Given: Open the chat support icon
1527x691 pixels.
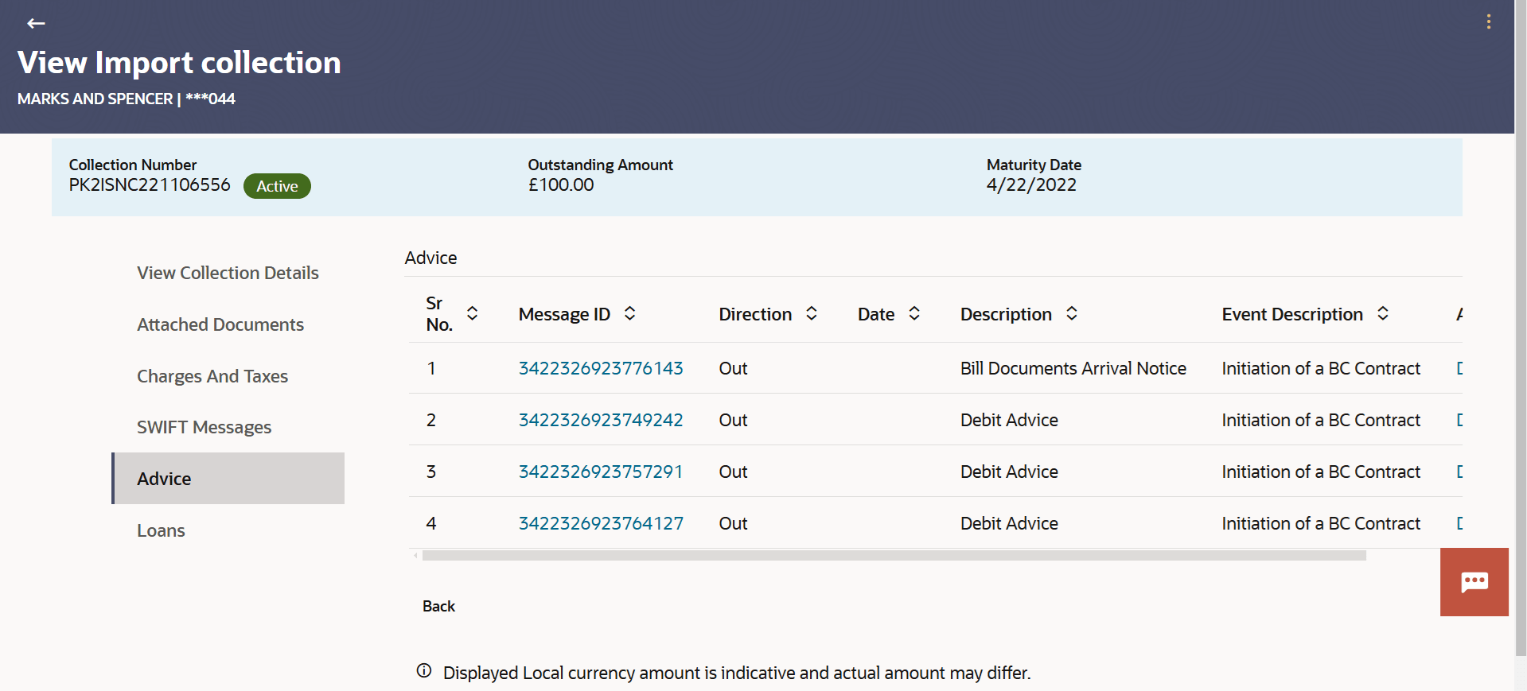Looking at the screenshot, I should pyautogui.click(x=1474, y=582).
